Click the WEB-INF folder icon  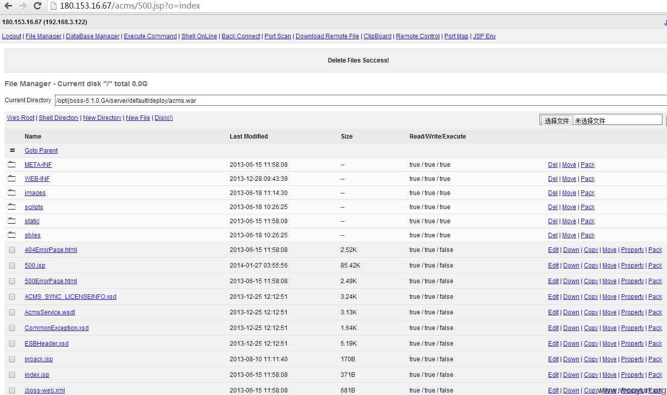coord(12,178)
